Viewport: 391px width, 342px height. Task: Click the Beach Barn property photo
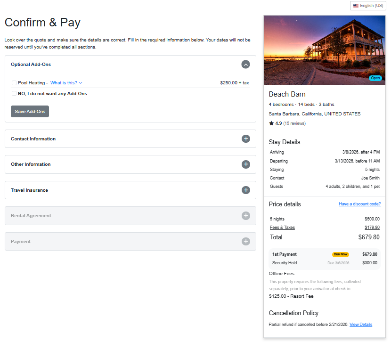coord(324,50)
